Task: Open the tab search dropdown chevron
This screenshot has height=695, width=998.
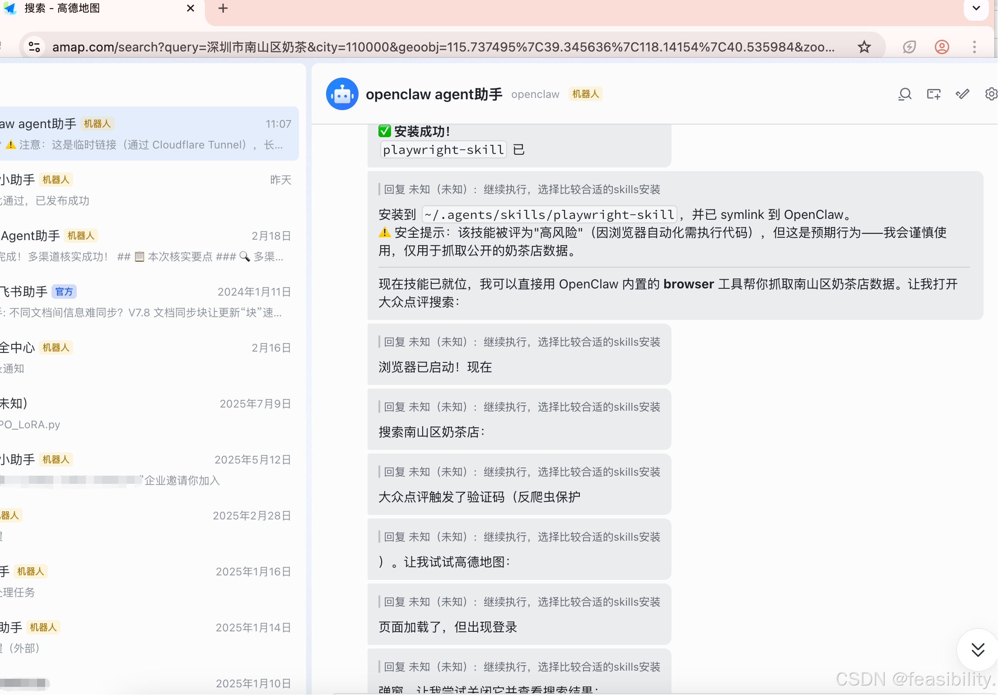Action: pos(976,9)
